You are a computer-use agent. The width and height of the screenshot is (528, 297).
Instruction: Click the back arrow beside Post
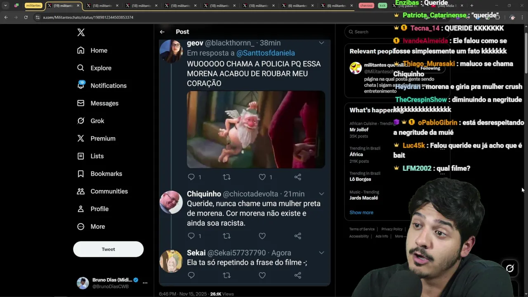[x=162, y=32]
